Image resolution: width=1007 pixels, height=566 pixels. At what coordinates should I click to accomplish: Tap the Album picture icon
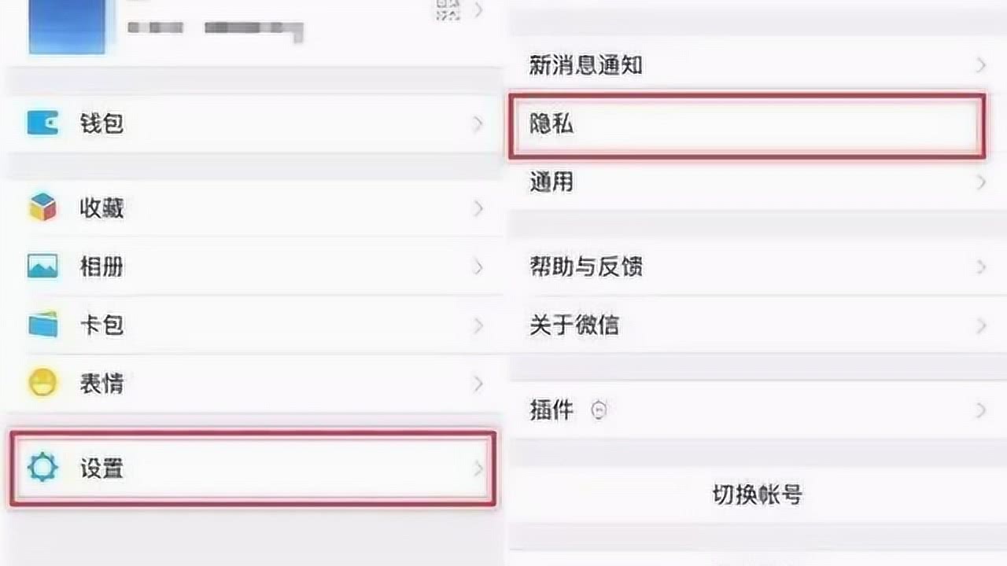(42, 266)
